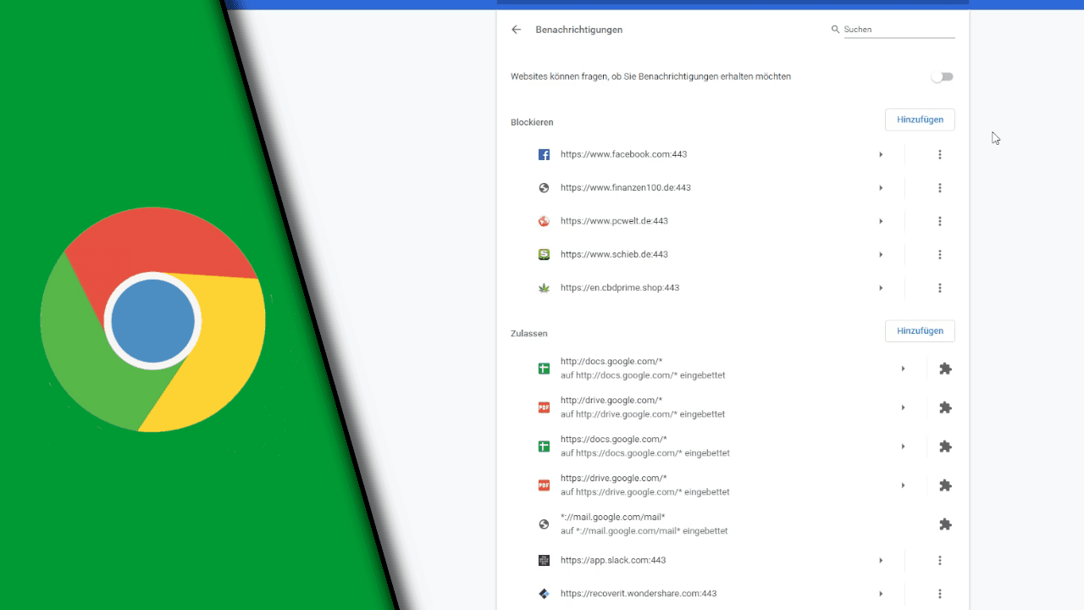Expand details for facebook.com entry
This screenshot has width=1084, height=610.
click(x=881, y=155)
